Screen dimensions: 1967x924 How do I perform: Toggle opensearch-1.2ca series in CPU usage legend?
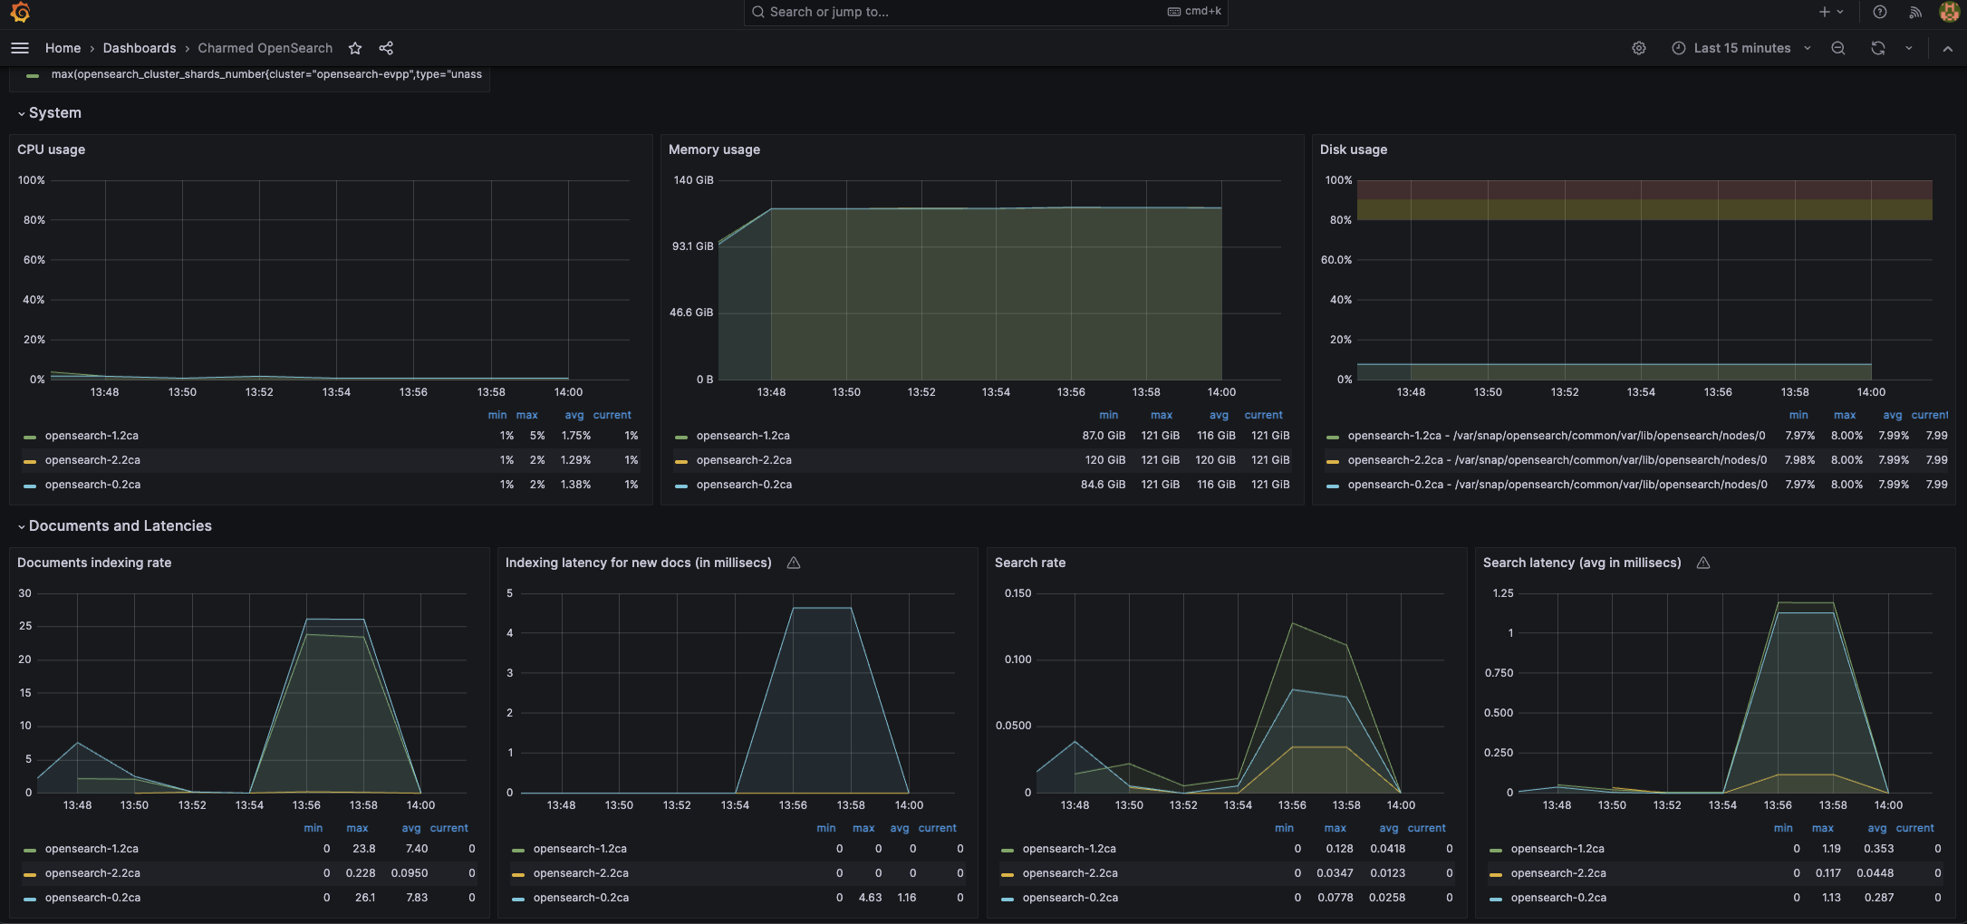(93, 436)
